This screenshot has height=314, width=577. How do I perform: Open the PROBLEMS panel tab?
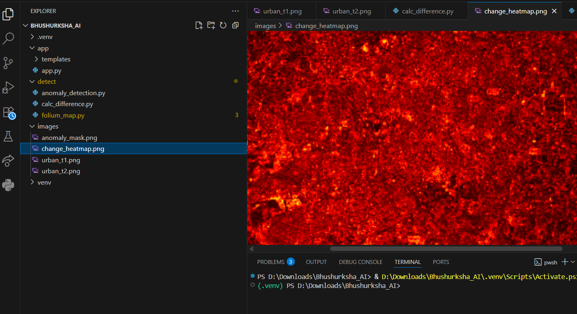271,262
